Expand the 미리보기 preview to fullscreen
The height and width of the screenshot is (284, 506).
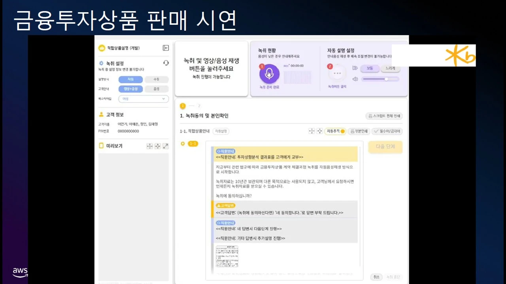click(x=166, y=146)
